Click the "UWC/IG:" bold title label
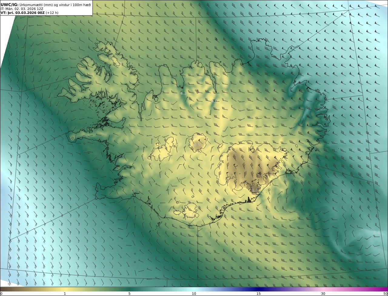Image resolution: width=388 pixels, height=296 pixels. pyautogui.click(x=9, y=5)
